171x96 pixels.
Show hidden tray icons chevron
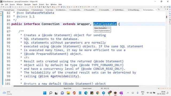(x=128, y=93)
